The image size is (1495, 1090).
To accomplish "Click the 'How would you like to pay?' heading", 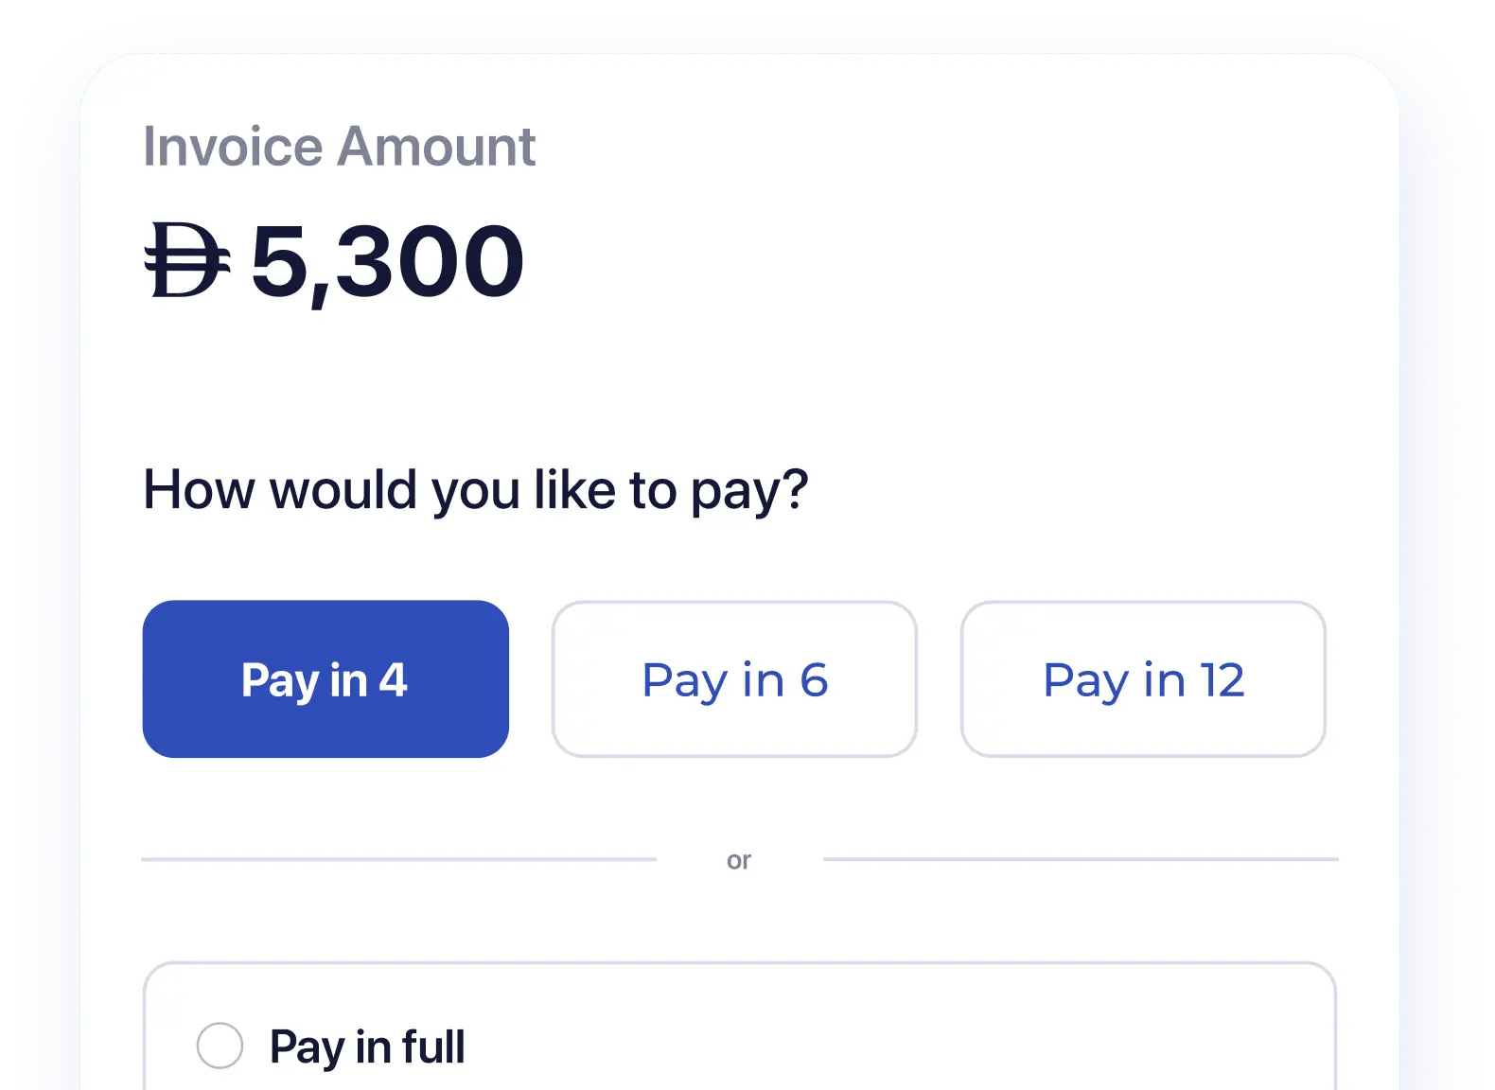I will [475, 490].
